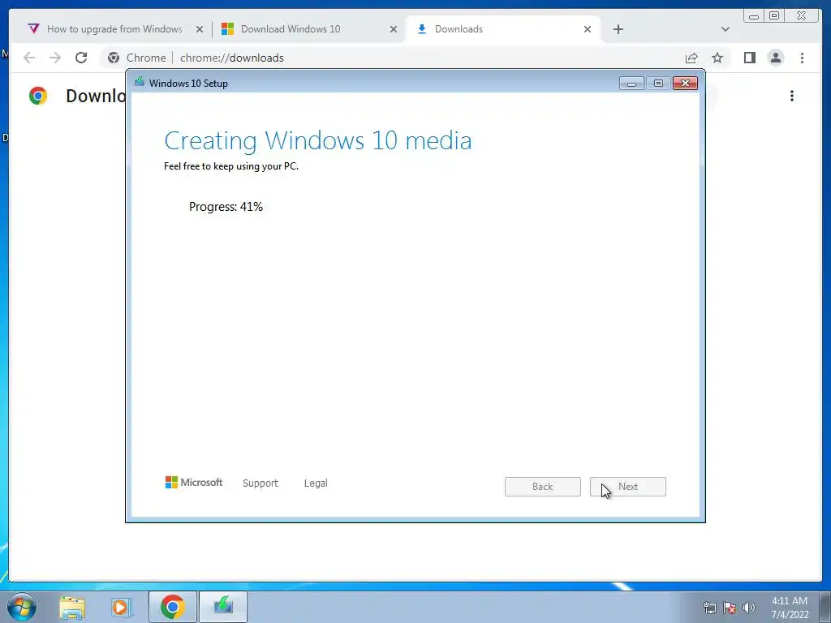Image resolution: width=831 pixels, height=623 pixels.
Task: Click the Progress: 41% text
Action: click(226, 207)
